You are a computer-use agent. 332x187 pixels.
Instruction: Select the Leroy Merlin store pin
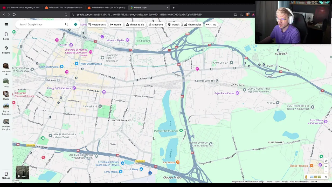tap(121, 172)
